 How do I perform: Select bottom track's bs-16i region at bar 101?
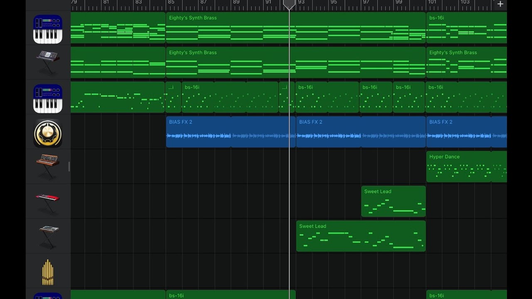pos(466,294)
